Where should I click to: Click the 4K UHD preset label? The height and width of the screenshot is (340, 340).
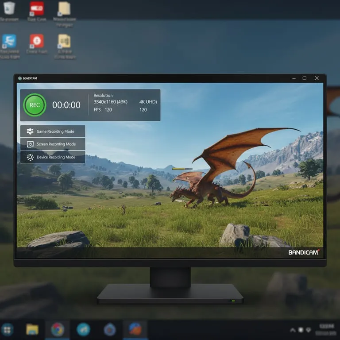[x=148, y=102]
